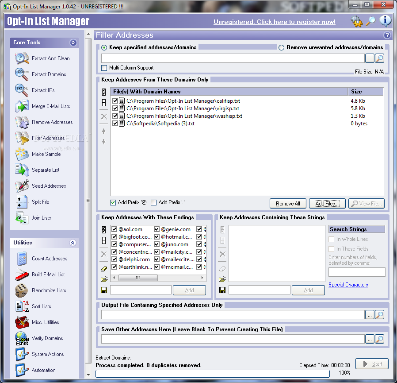Screen dimensions: 397x383
Task: Open System Actions
Action: coord(39,354)
